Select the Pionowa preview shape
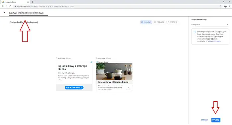 click(x=172, y=22)
